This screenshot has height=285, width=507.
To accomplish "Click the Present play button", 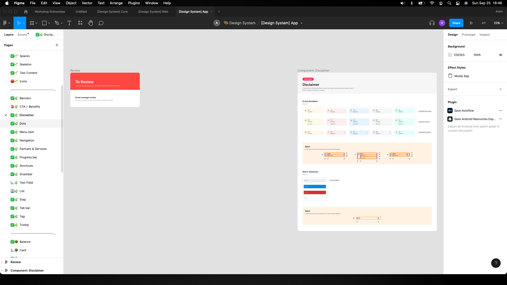I will click(471, 23).
